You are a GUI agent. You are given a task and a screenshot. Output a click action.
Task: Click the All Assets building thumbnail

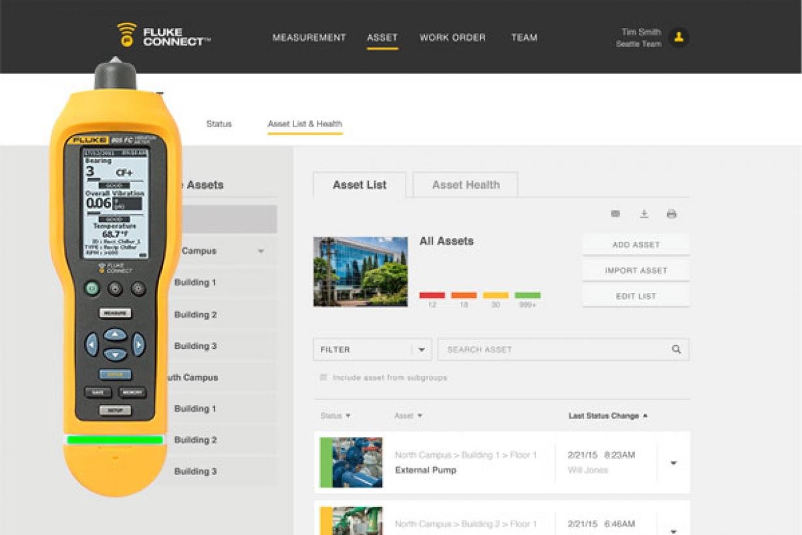pyautogui.click(x=361, y=271)
